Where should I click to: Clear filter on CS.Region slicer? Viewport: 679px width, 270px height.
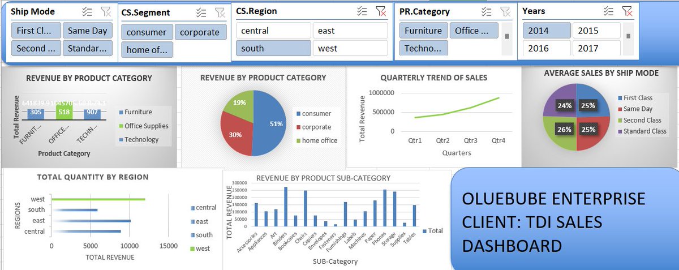381,11
